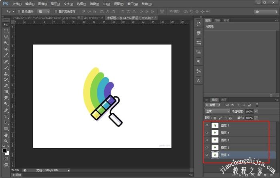The image size is (280, 178).
Task: Select the Hand tool
Action: click(6, 135)
